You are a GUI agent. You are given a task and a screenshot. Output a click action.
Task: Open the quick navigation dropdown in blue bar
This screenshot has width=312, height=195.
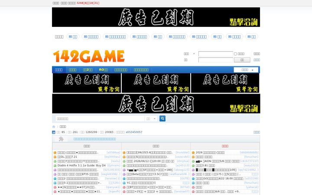click(x=246, y=70)
